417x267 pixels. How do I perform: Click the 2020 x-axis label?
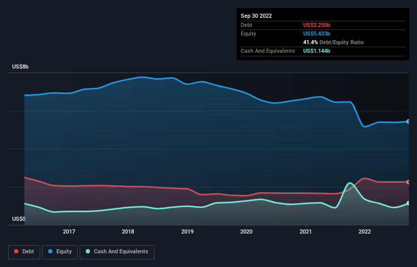[246, 231]
